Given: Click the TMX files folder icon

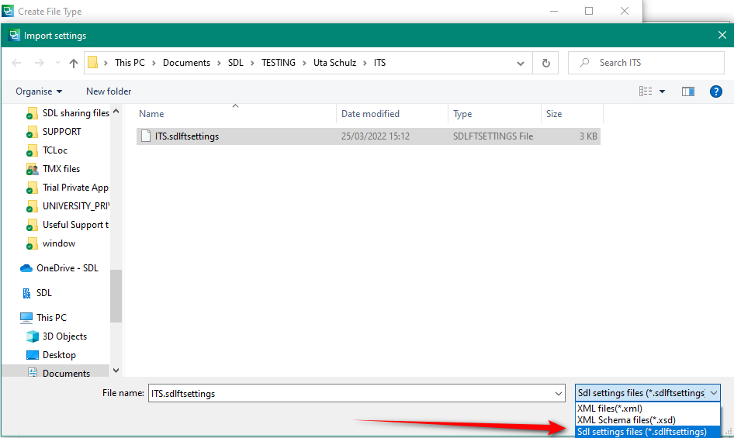Looking at the screenshot, I should click(x=32, y=169).
